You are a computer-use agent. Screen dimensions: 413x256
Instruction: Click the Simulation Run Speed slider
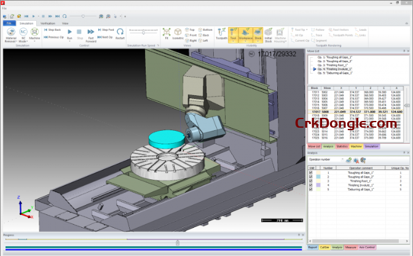(x=144, y=31)
